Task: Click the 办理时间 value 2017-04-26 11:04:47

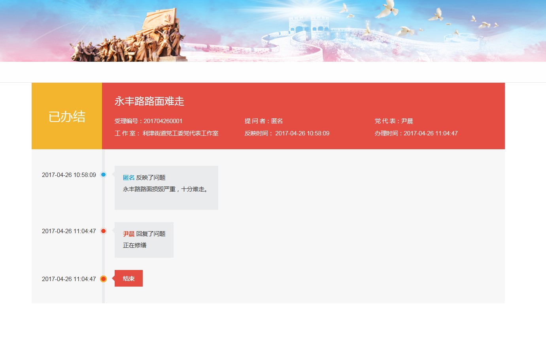Action: coord(431,133)
